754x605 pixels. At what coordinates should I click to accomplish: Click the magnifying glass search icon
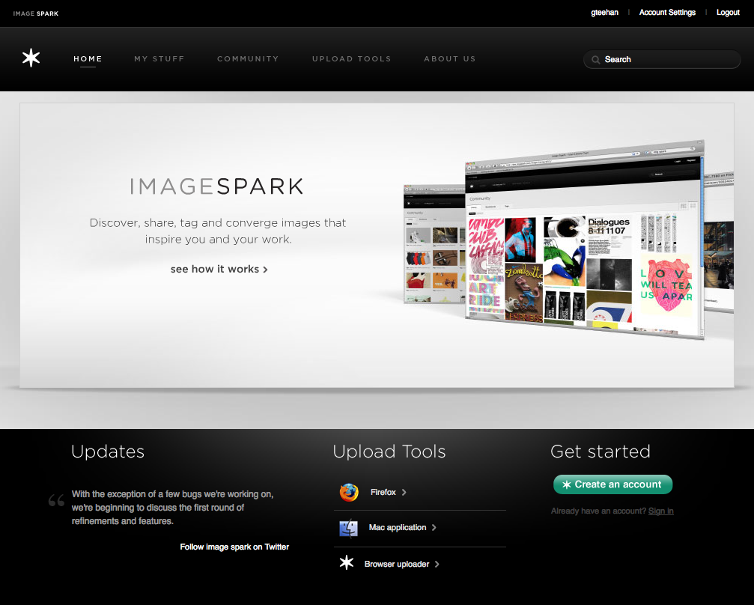(x=595, y=60)
